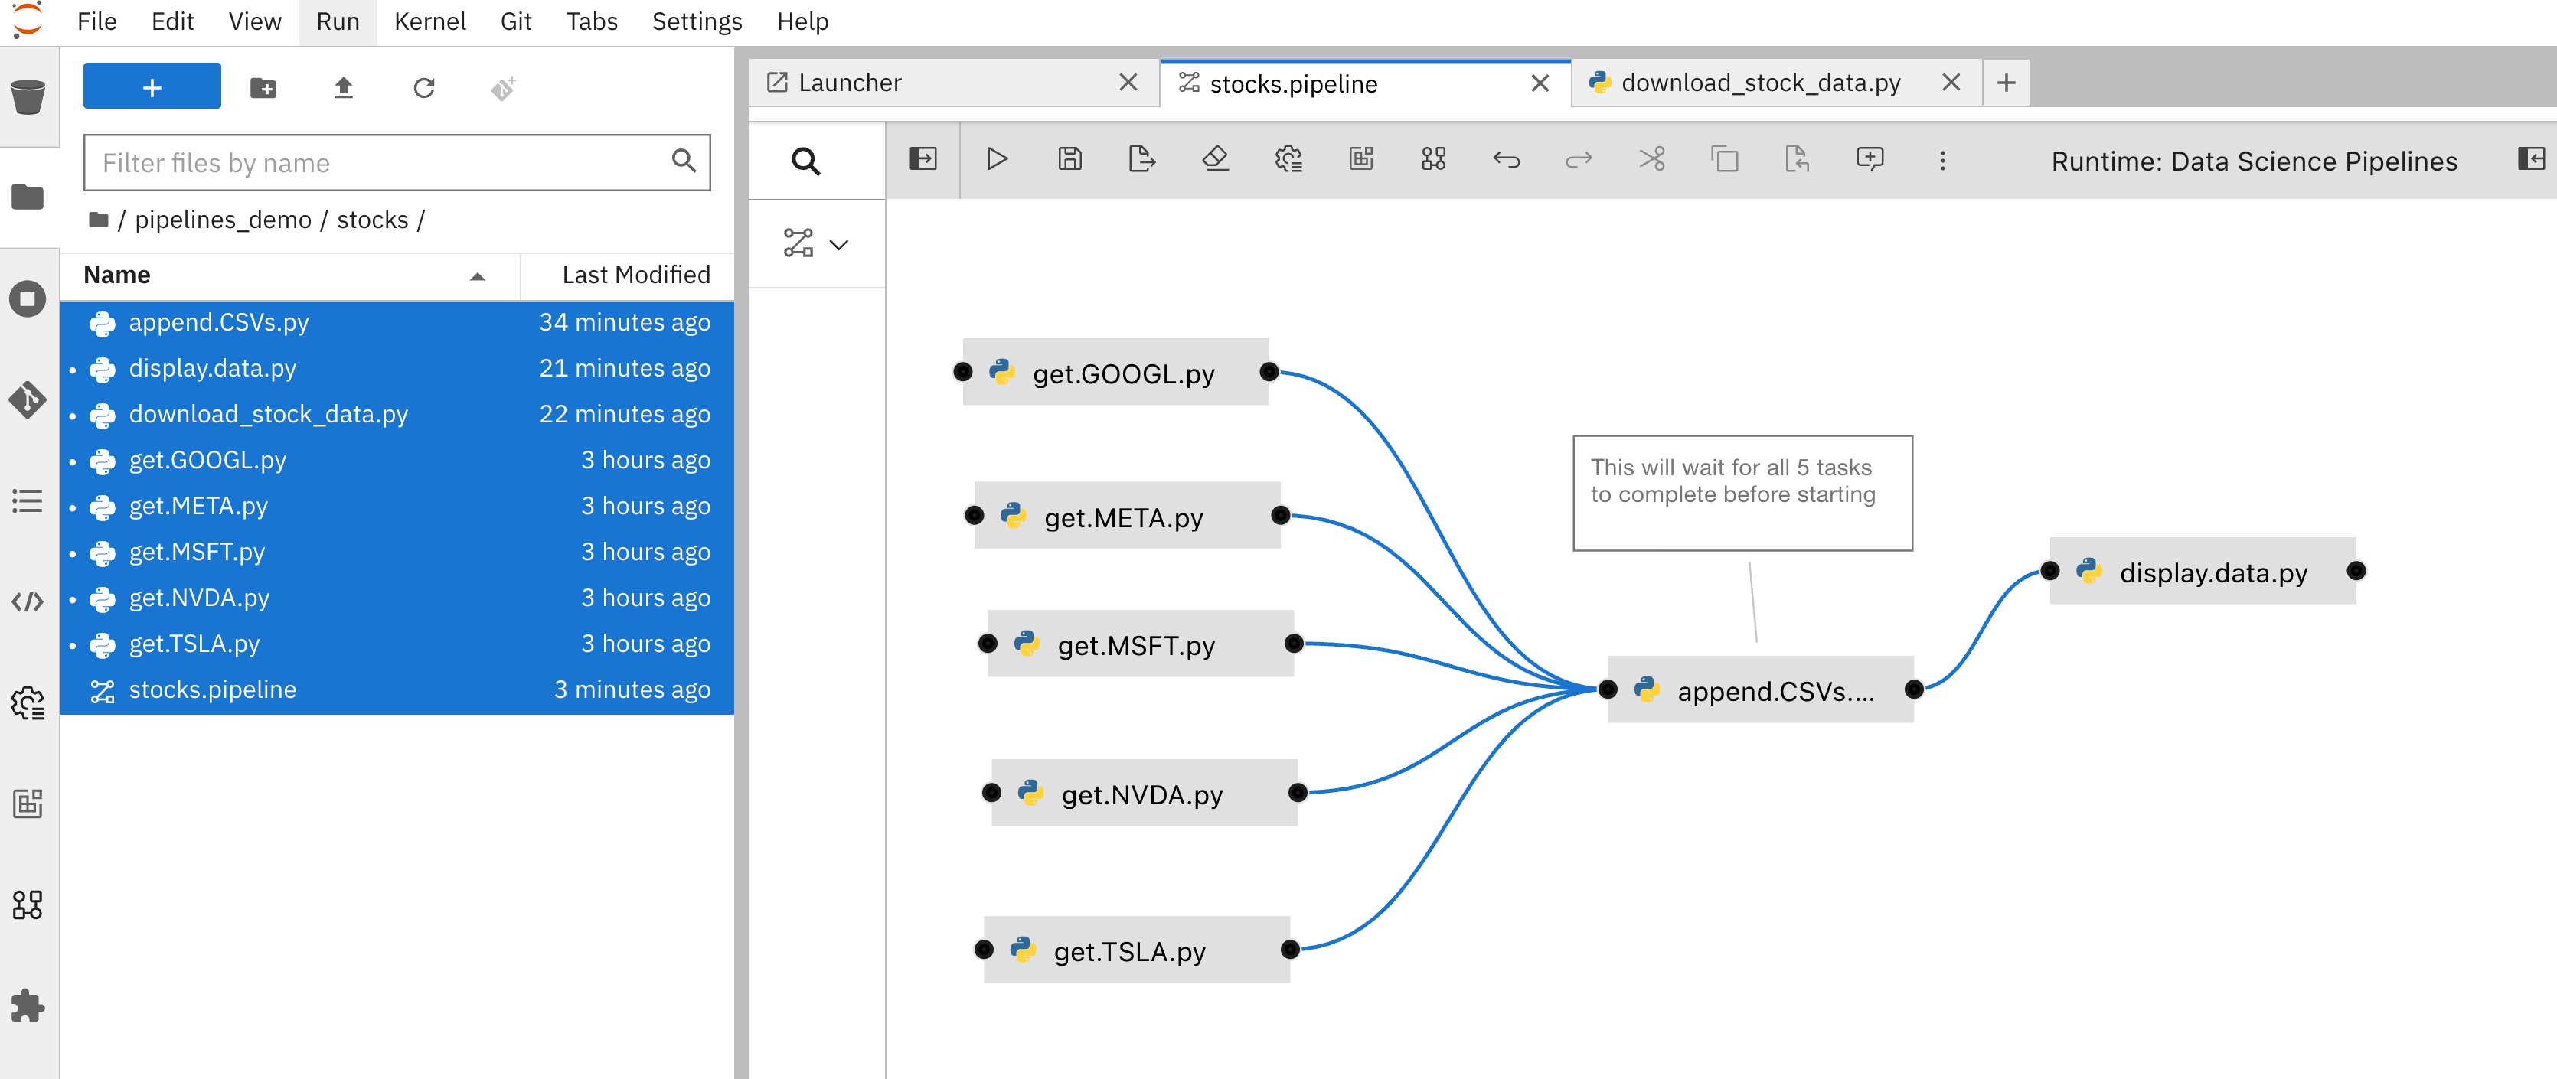Open Runtimes from the pipeline toolbar
The width and height of the screenshot is (2557, 1079).
point(1288,159)
